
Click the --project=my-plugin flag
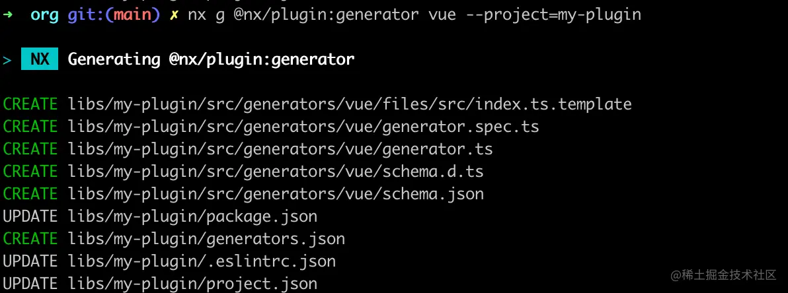pos(553,15)
